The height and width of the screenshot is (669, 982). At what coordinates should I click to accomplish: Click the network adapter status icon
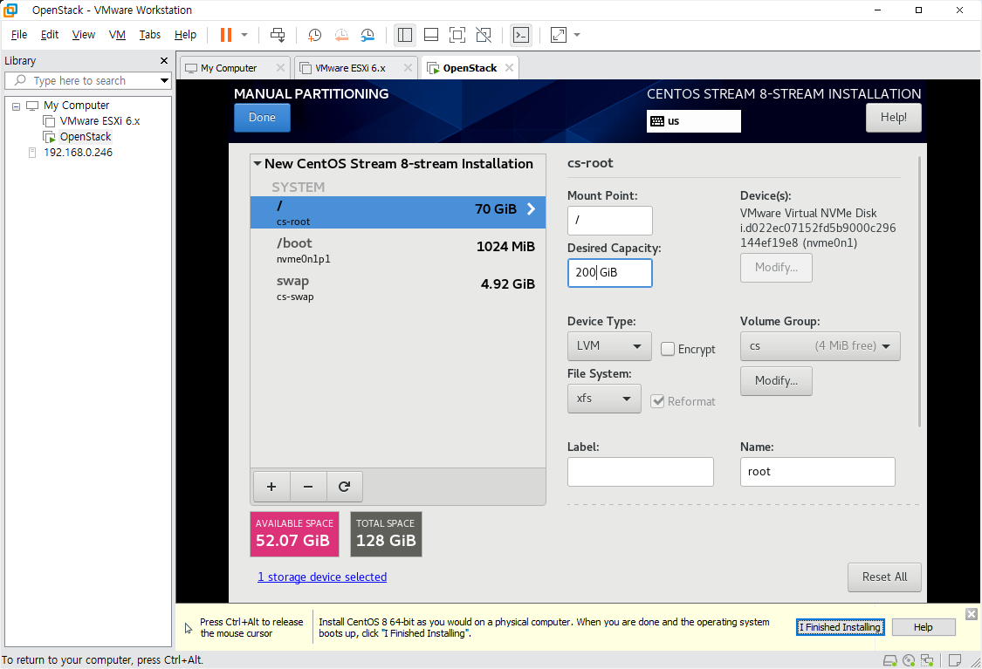coord(927,660)
